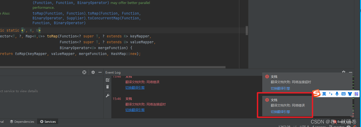Mark all Event Log notifications as read

(x=108, y=80)
